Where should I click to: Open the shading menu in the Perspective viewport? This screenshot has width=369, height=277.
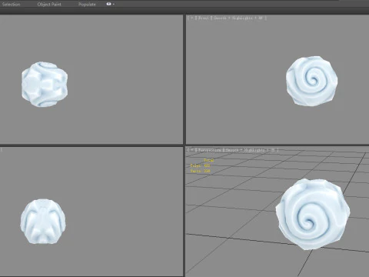[251, 150]
